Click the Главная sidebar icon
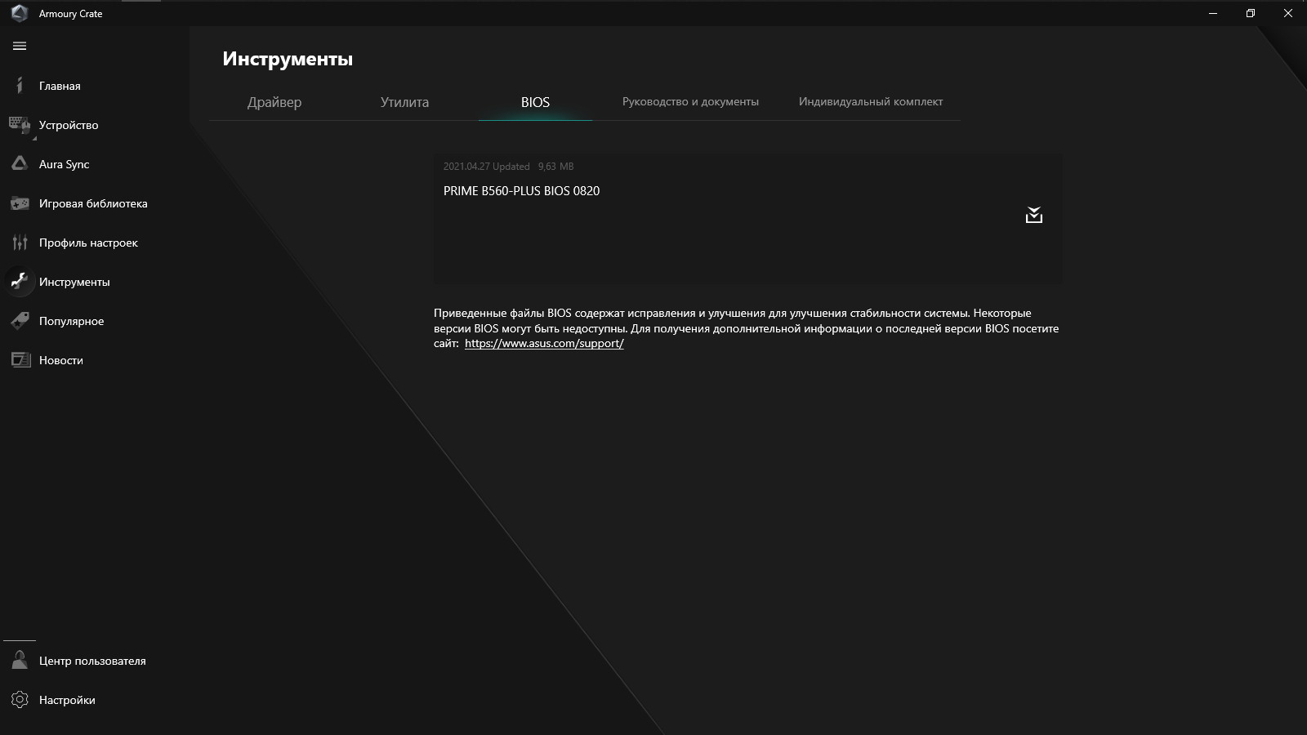Viewport: 1307px width, 735px height. pyautogui.click(x=20, y=86)
